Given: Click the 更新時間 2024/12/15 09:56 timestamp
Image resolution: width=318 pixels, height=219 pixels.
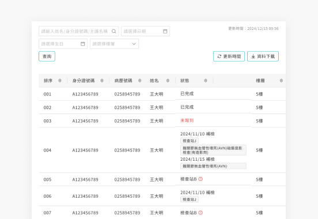Looking at the screenshot, I should (253, 29).
